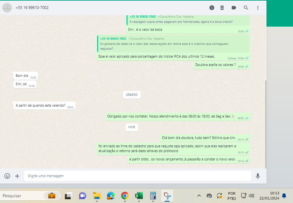Click the taskbar 'Pesquisar' search box
Viewport: 293px width, 203px height.
30,196
